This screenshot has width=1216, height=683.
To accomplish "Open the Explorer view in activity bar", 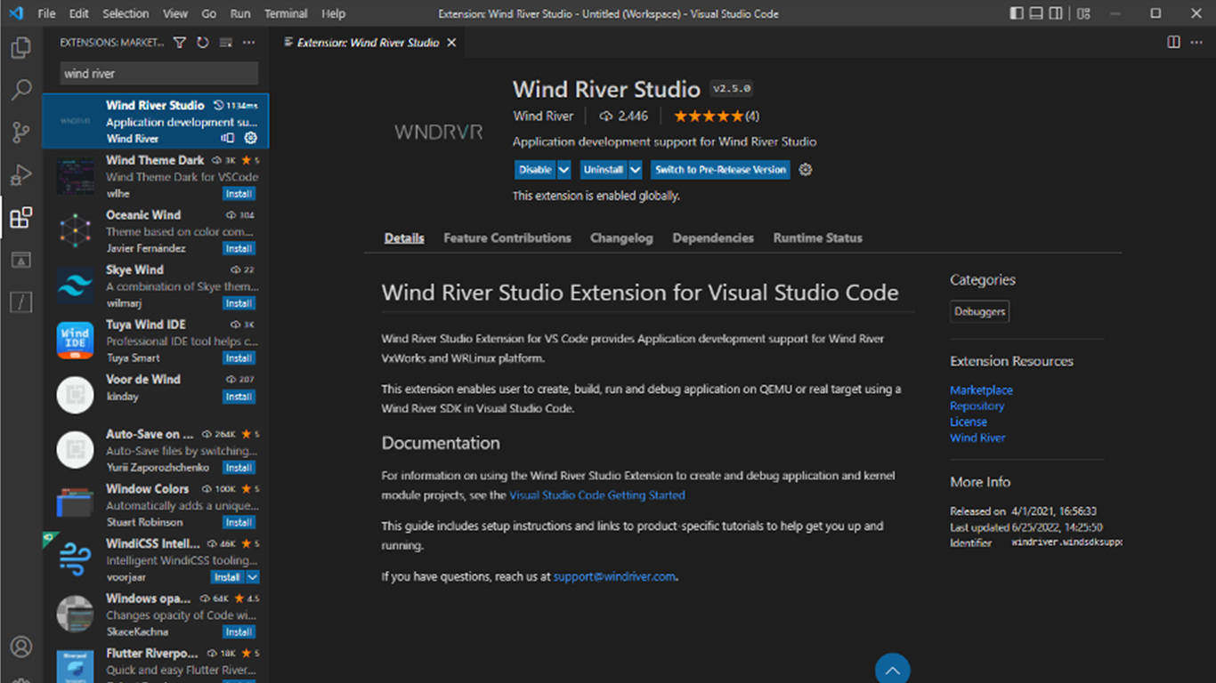I will 21,48.
